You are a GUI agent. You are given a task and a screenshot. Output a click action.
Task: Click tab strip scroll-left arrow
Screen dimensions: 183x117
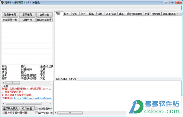coord(178,13)
